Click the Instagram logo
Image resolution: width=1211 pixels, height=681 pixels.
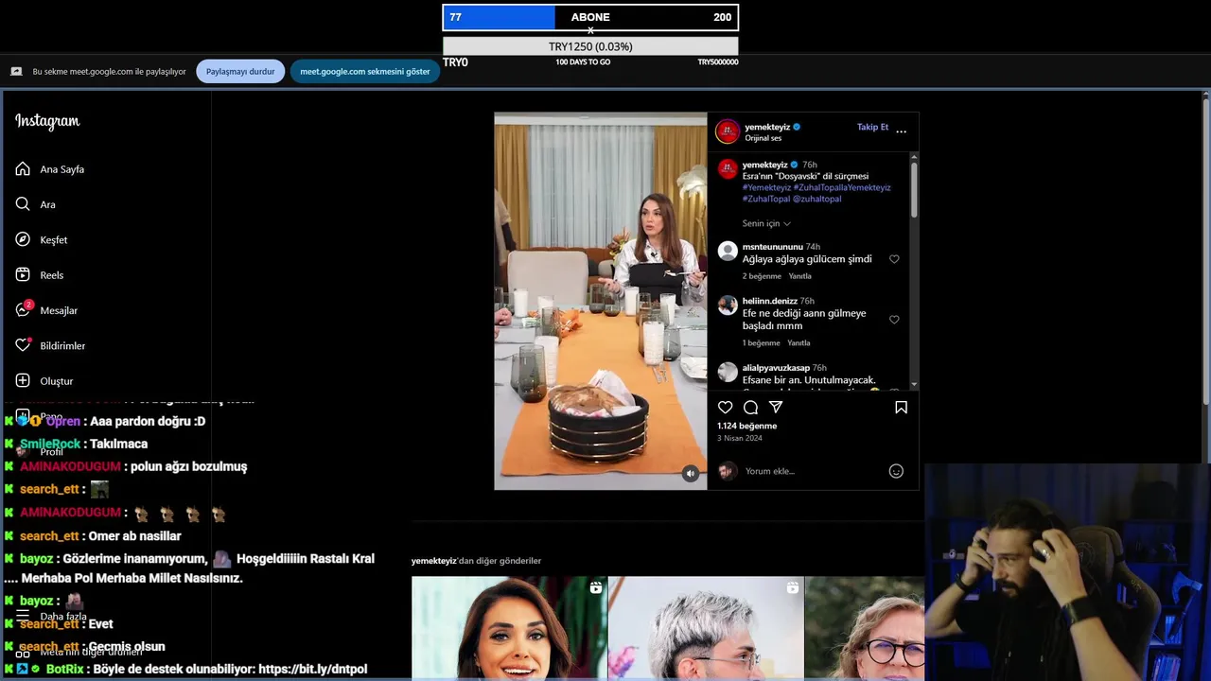click(x=47, y=121)
